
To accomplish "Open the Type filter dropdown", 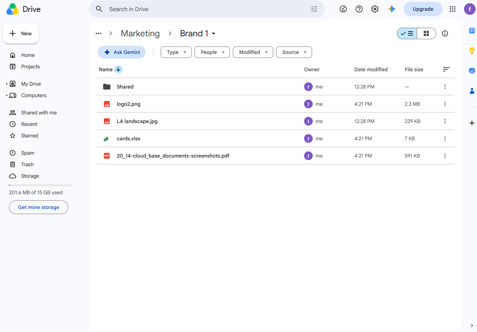I will (x=176, y=52).
